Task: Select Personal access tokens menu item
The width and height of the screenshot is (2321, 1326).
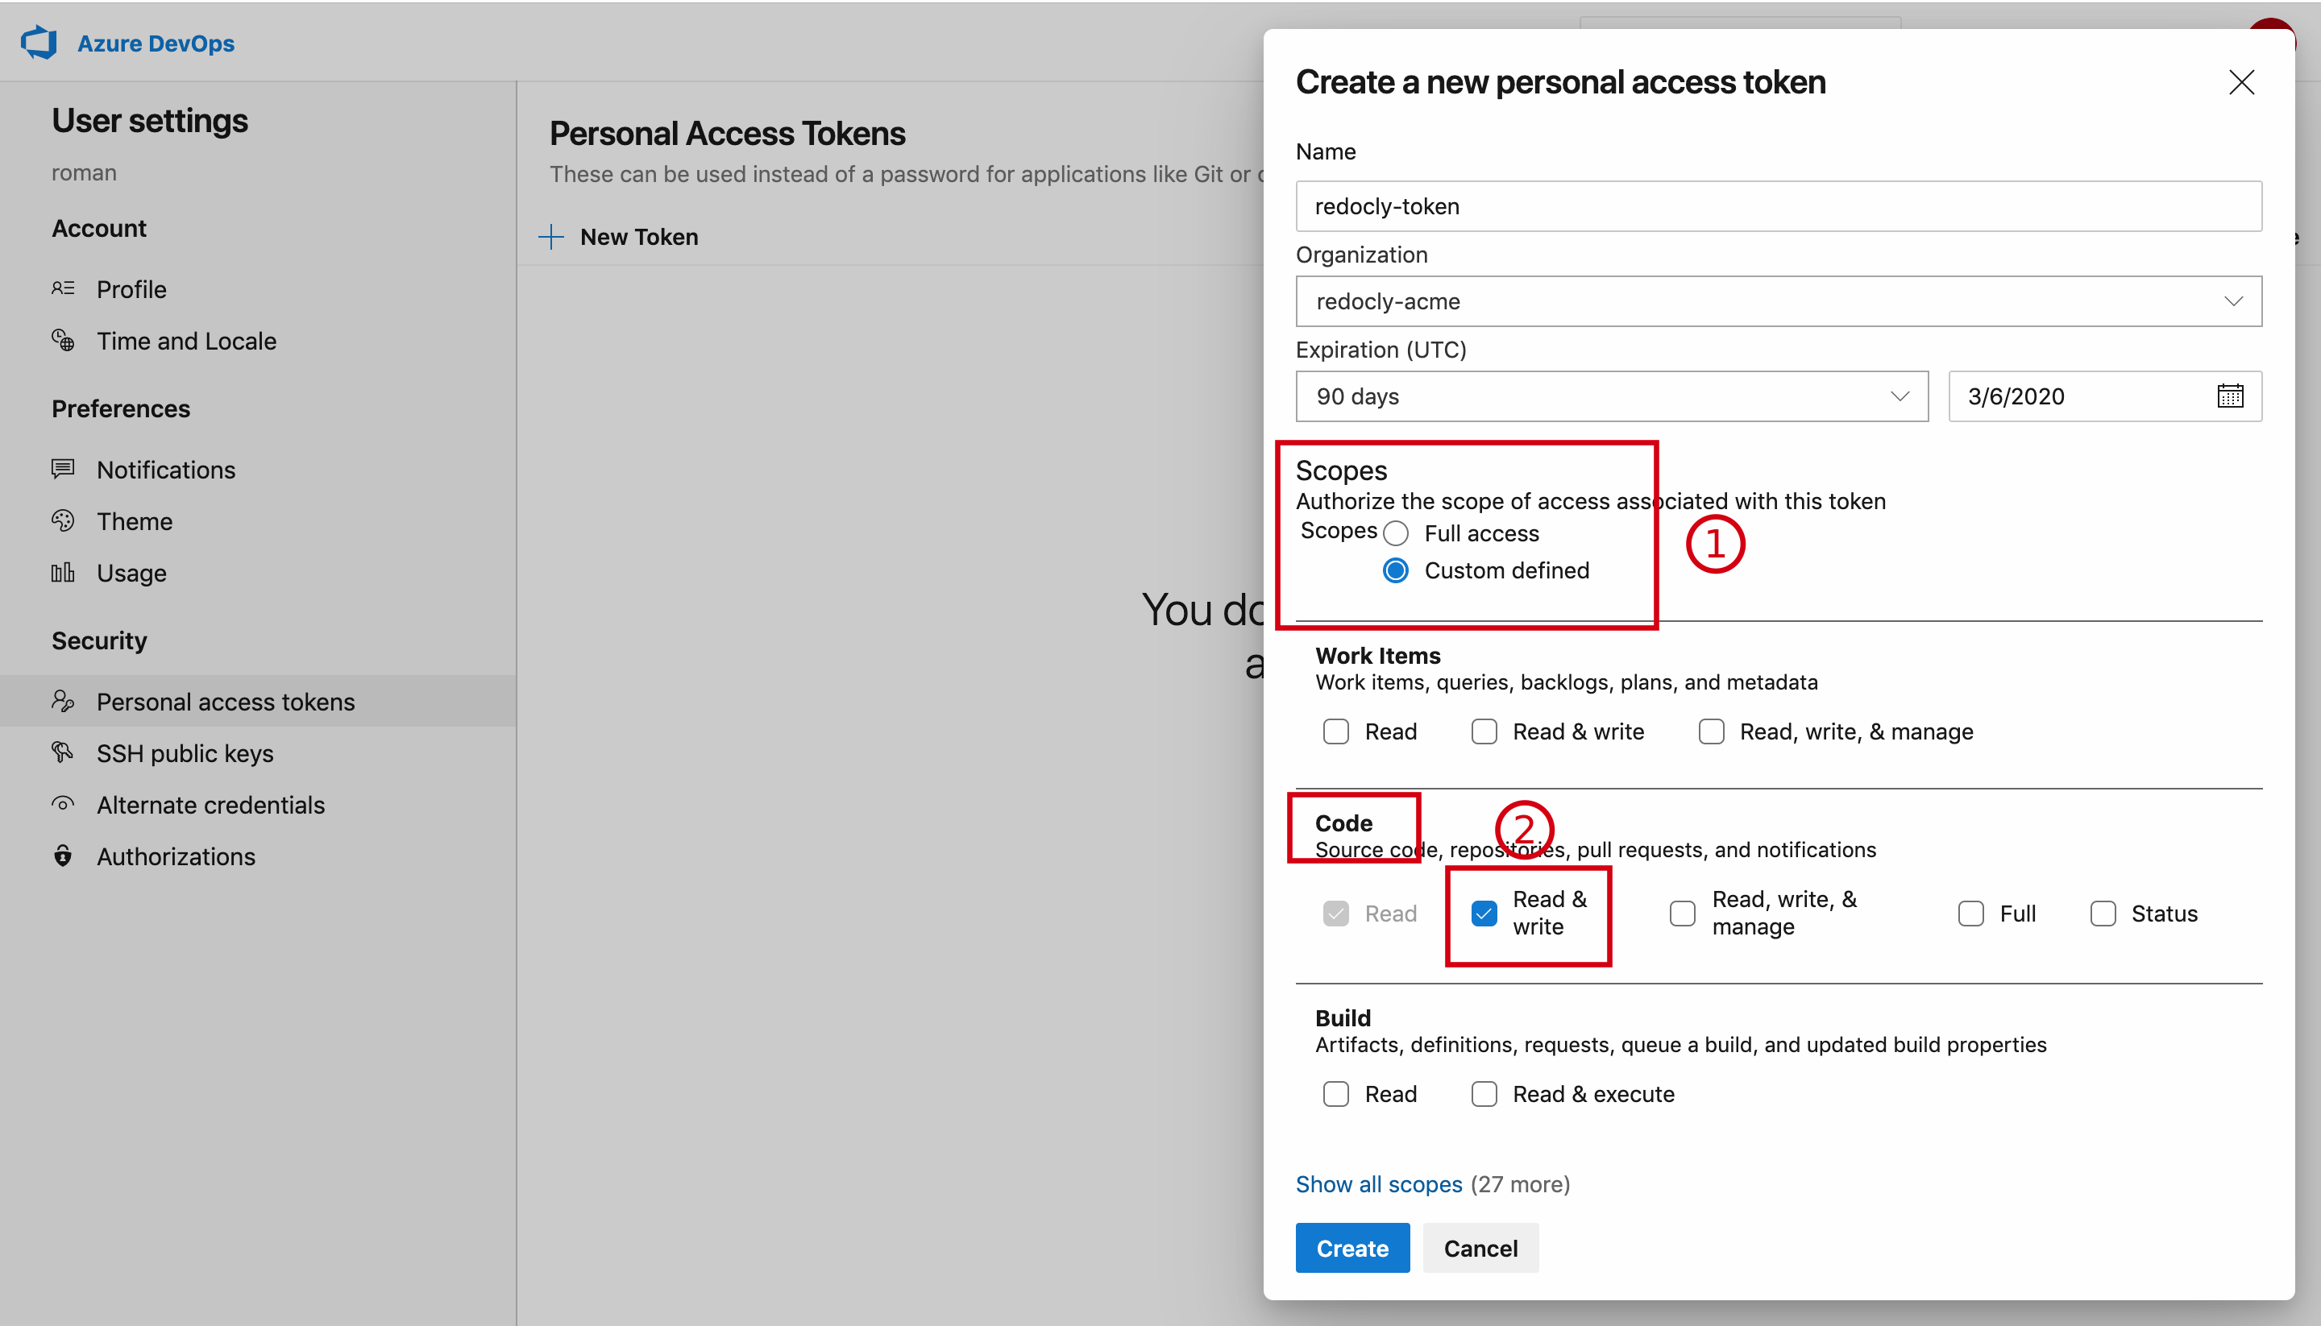Action: (258, 701)
